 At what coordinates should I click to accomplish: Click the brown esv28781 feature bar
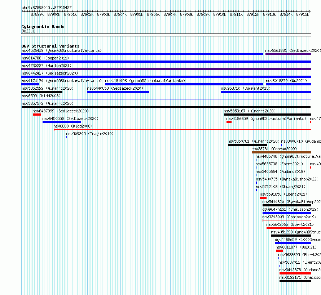[281, 152]
